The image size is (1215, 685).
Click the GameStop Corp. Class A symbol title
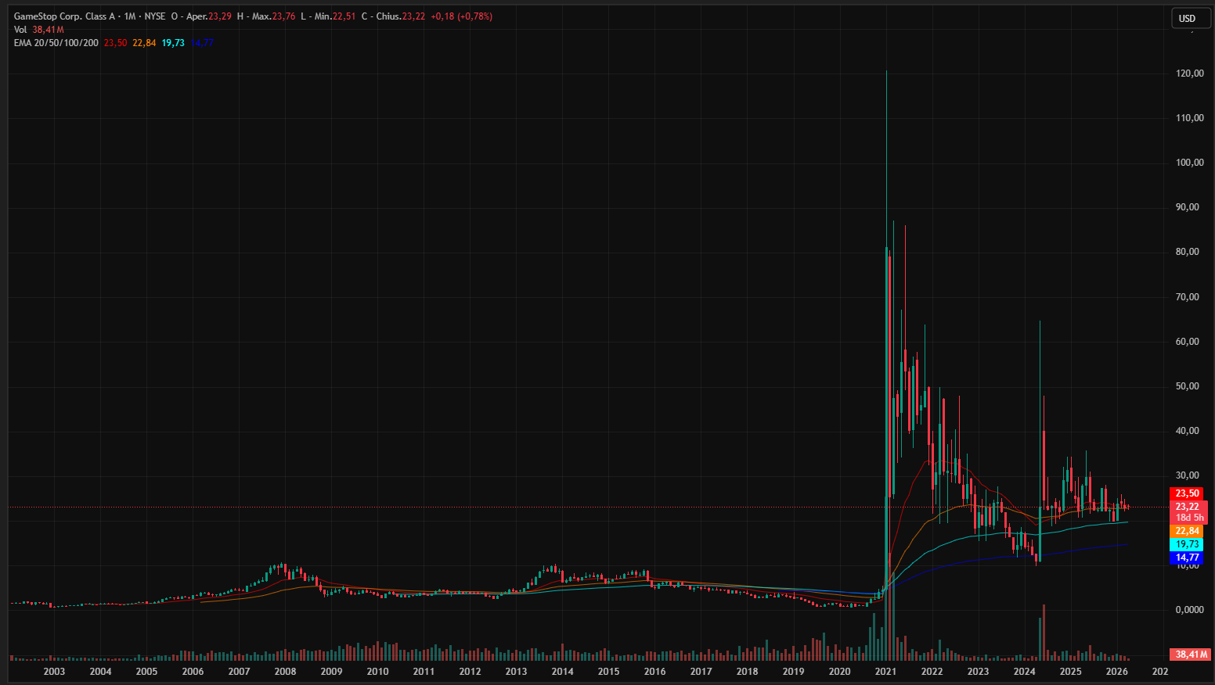point(63,16)
